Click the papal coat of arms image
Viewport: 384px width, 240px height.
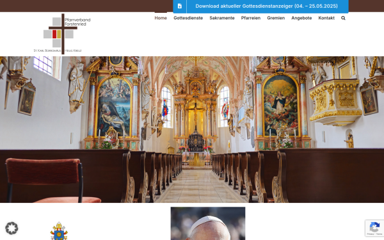coord(59,231)
